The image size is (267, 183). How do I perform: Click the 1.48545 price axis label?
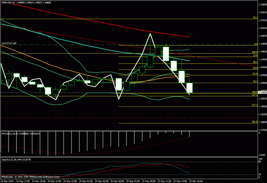click(x=263, y=99)
